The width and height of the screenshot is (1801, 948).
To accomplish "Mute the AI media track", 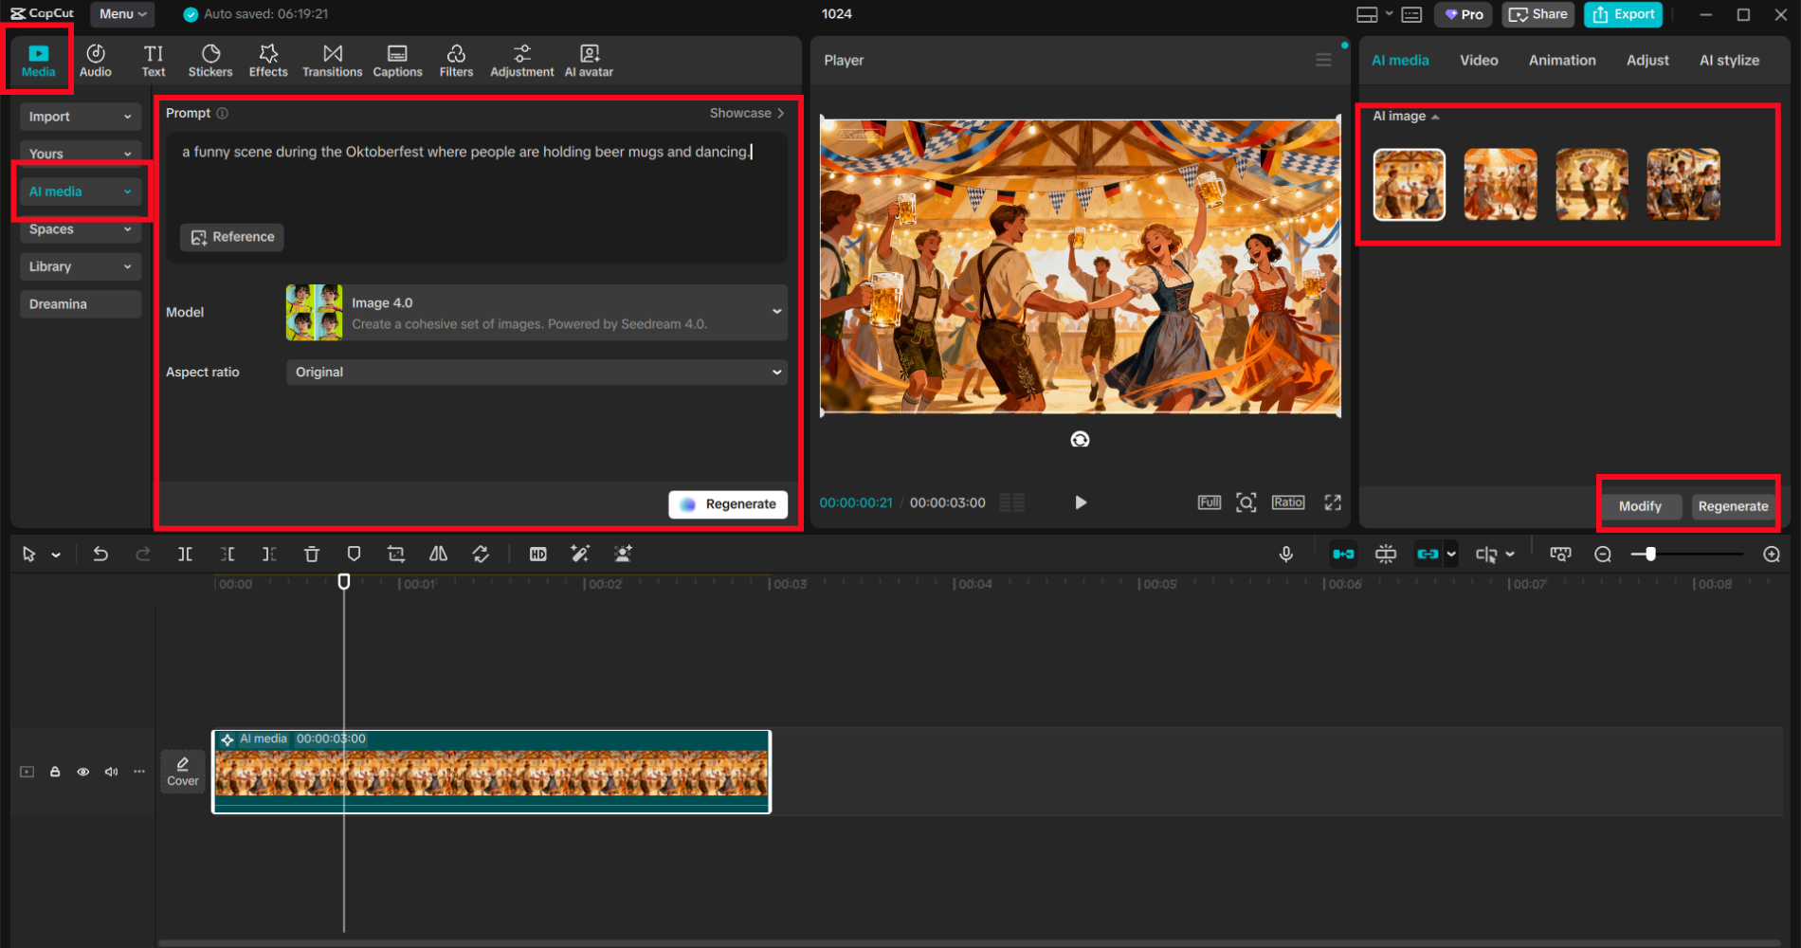I will [111, 772].
